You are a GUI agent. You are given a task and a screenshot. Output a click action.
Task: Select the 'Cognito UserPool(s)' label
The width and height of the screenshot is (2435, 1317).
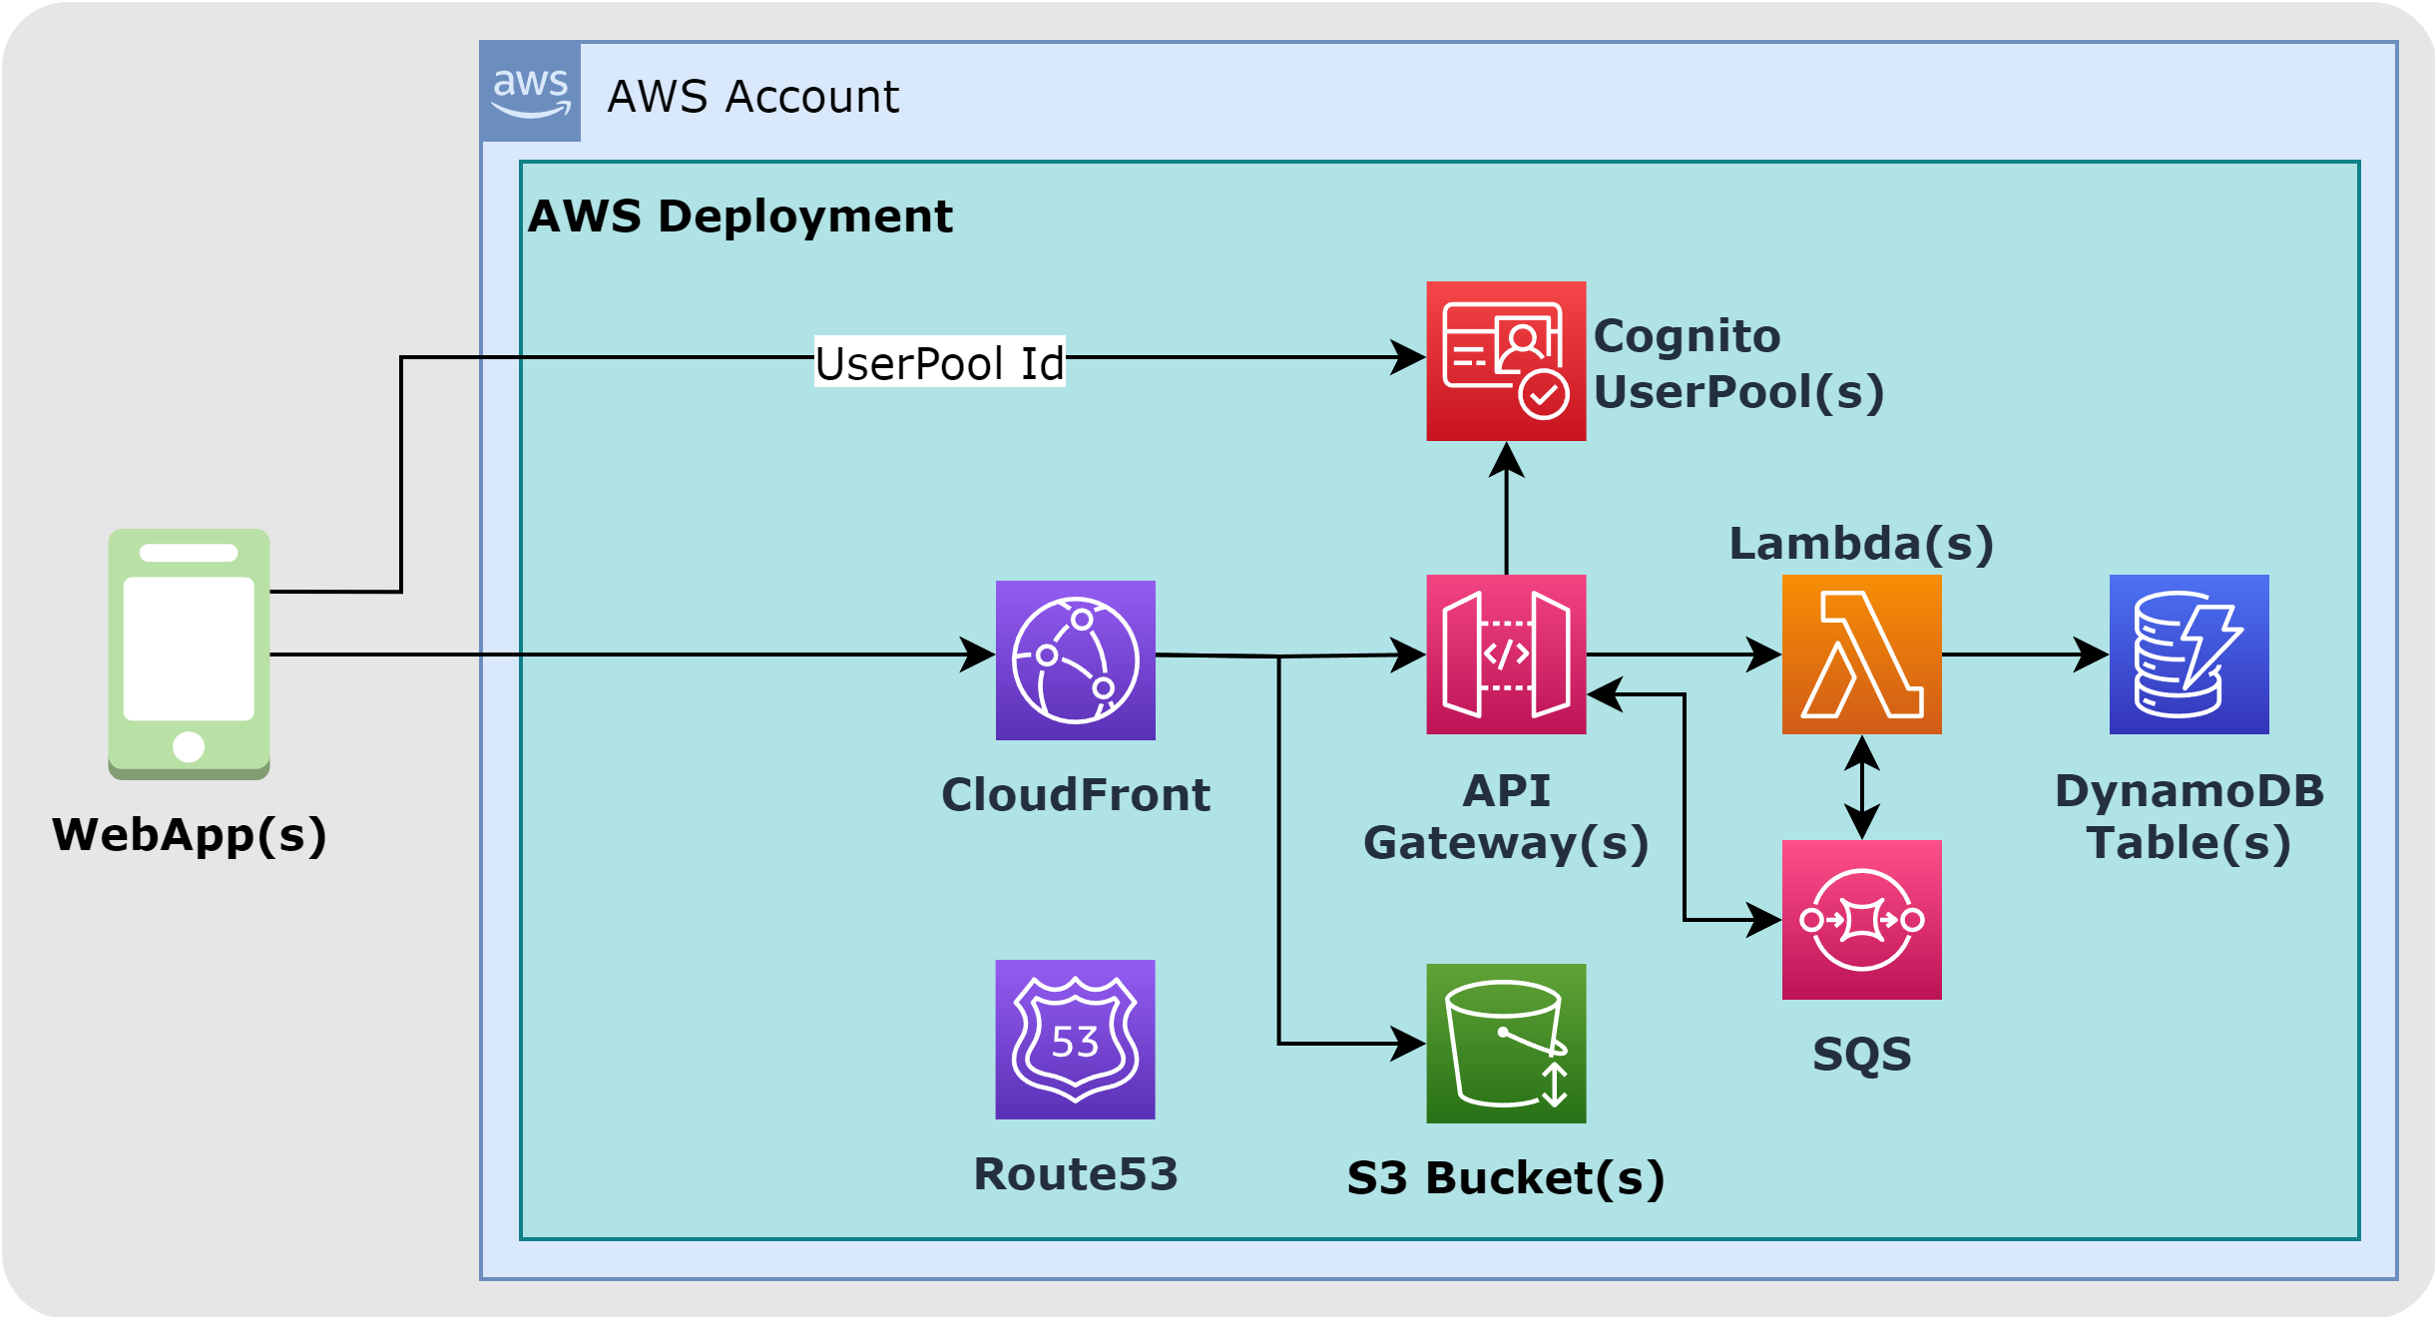point(1738,364)
